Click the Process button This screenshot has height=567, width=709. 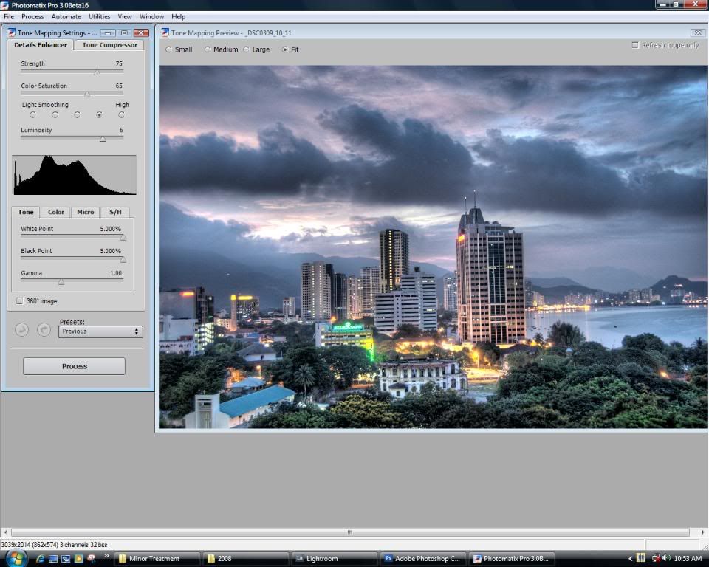click(x=74, y=366)
